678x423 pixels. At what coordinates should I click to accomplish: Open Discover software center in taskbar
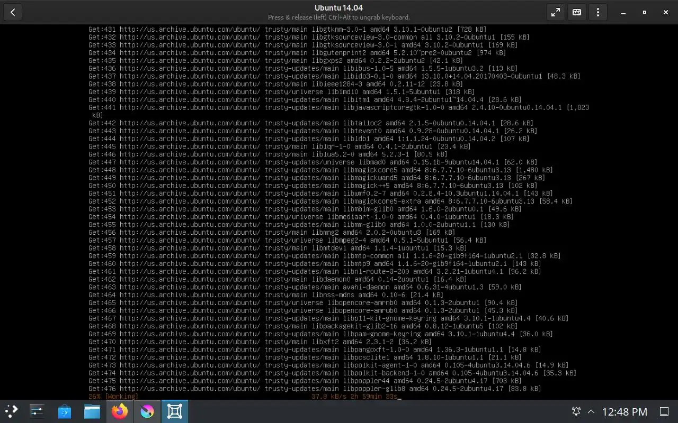[65, 411]
